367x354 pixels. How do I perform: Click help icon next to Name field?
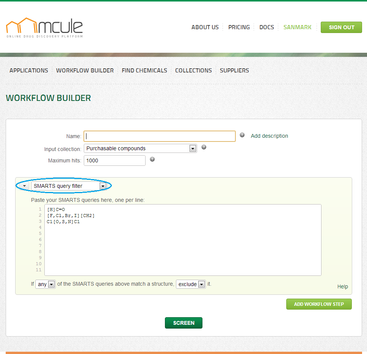click(x=242, y=135)
